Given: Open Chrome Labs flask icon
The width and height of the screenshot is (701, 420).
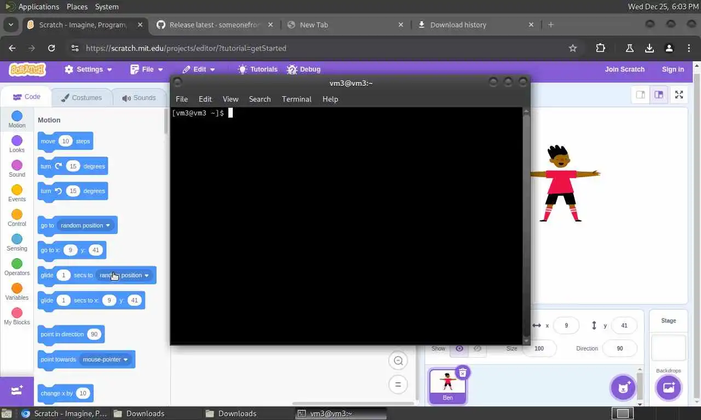Looking at the screenshot, I should (x=630, y=48).
